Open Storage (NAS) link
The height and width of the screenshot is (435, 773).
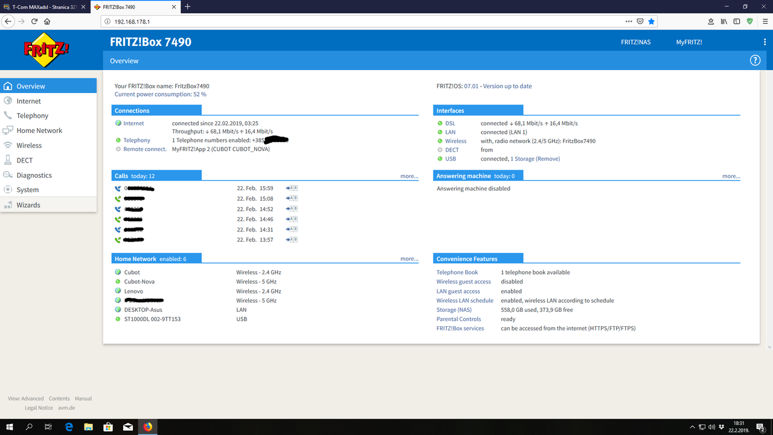pos(454,310)
